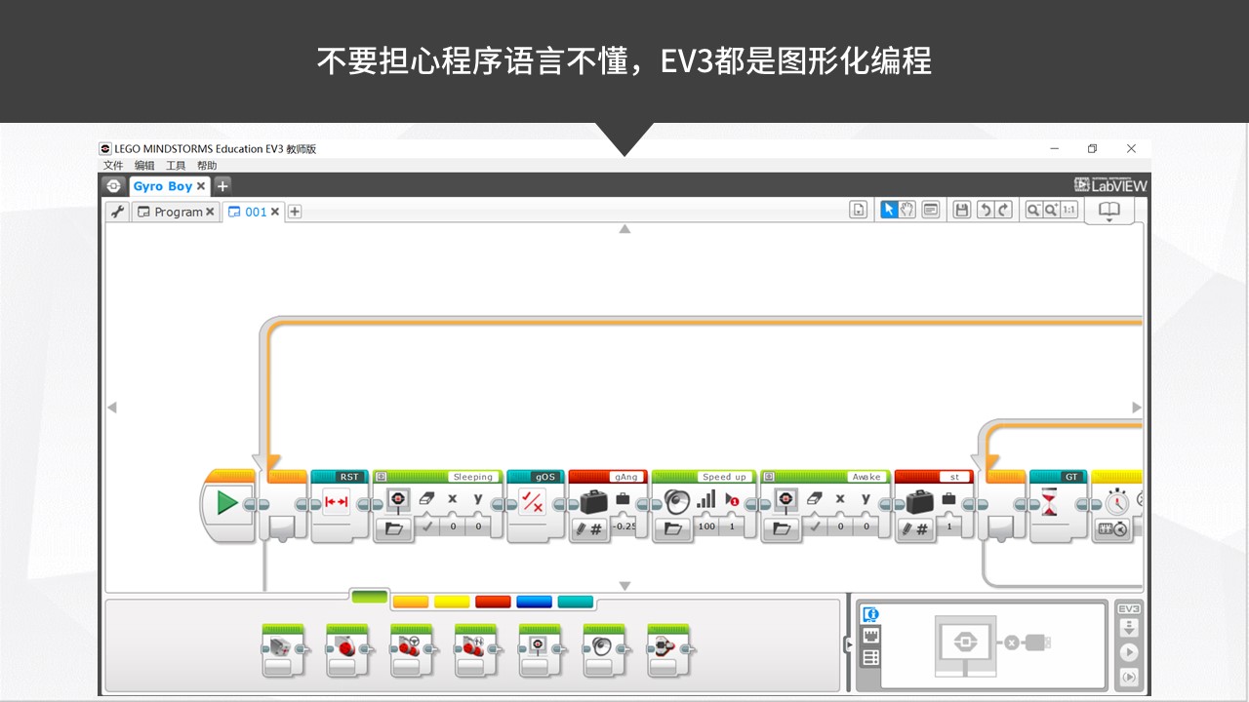1249x702 pixels.
Task: Click the timer block stopwatch icon
Action: (x=1116, y=501)
